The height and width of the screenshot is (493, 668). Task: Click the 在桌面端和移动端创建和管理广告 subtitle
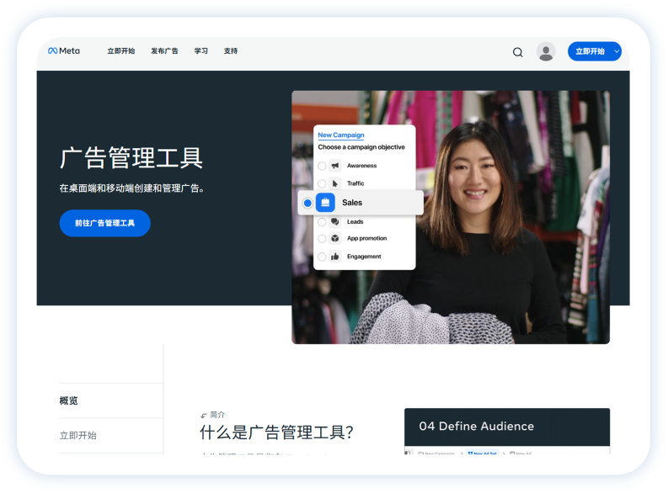tap(132, 188)
